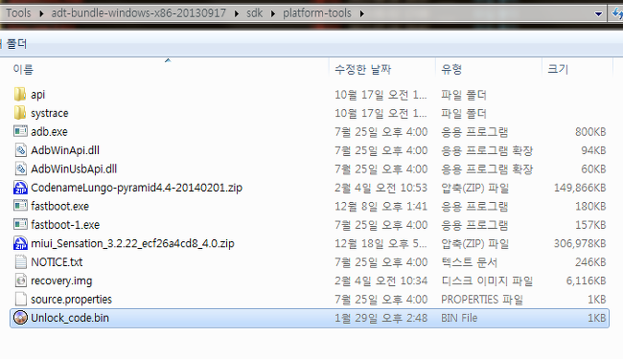Click the miui_Sensation zip archive icon

pos(20,243)
